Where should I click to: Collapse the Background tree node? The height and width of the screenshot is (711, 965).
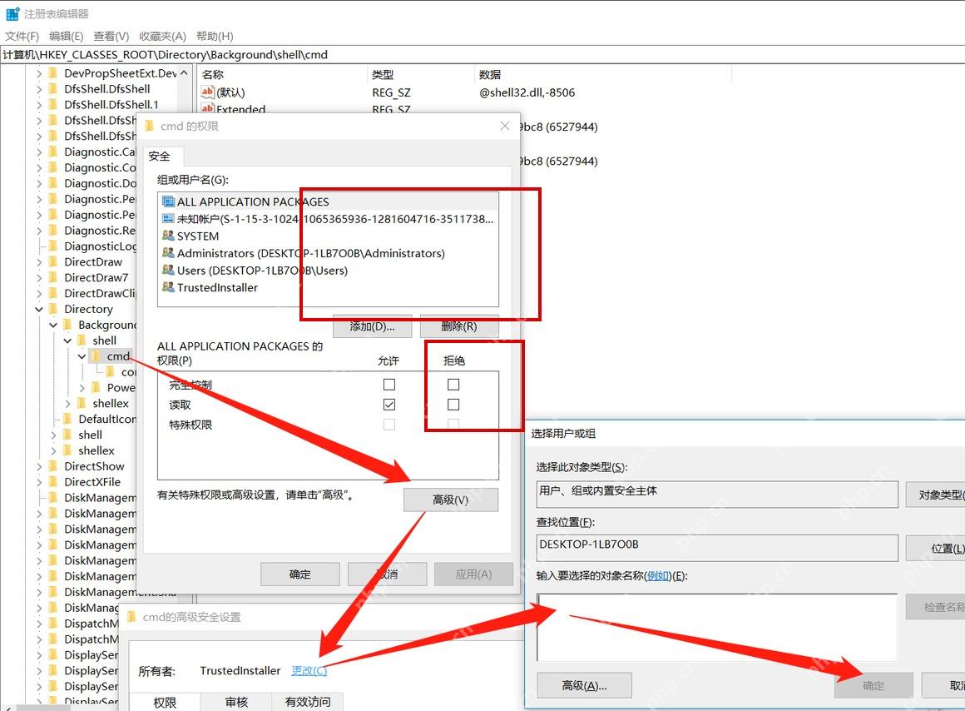[53, 325]
